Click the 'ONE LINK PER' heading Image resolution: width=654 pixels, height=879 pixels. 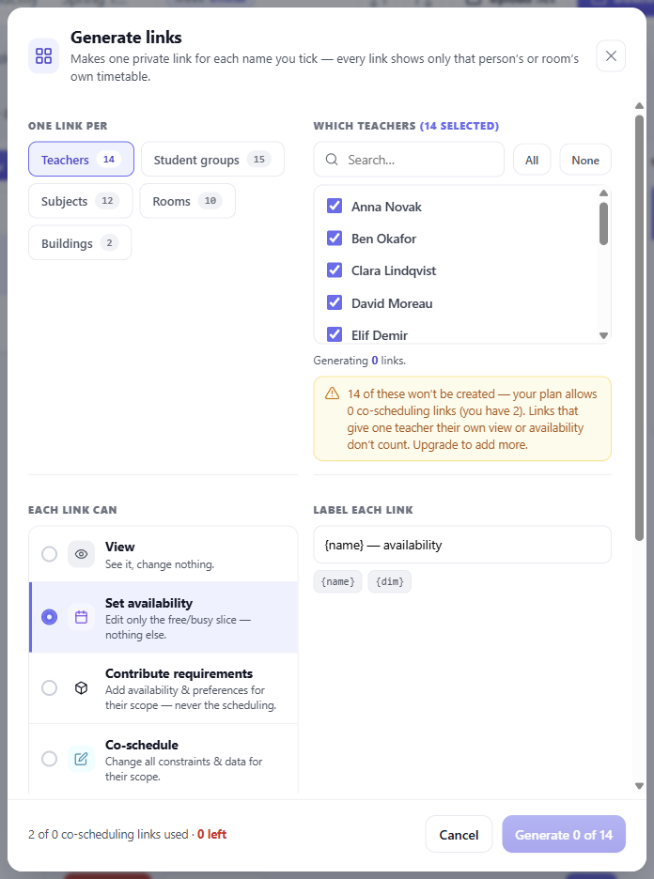pyautogui.click(x=68, y=126)
